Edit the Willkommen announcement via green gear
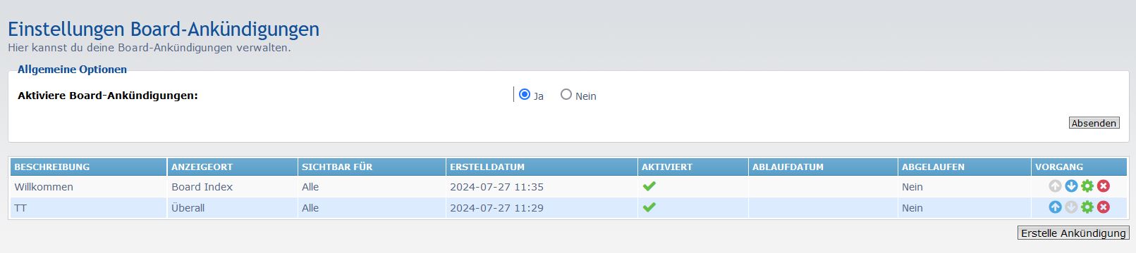The width and height of the screenshot is (1136, 253). pyautogui.click(x=1087, y=186)
